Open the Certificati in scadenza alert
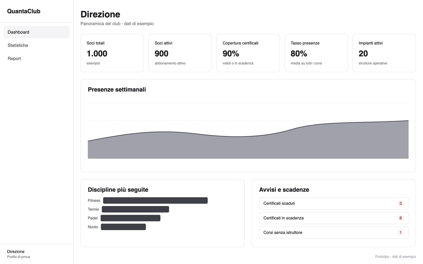This screenshot has width=423, height=264. [x=334, y=218]
